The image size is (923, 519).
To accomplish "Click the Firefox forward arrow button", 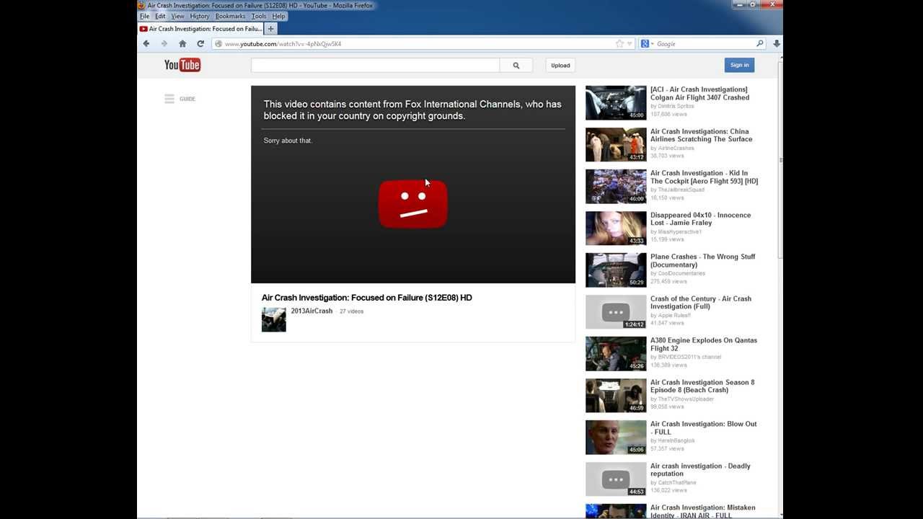I will [164, 44].
